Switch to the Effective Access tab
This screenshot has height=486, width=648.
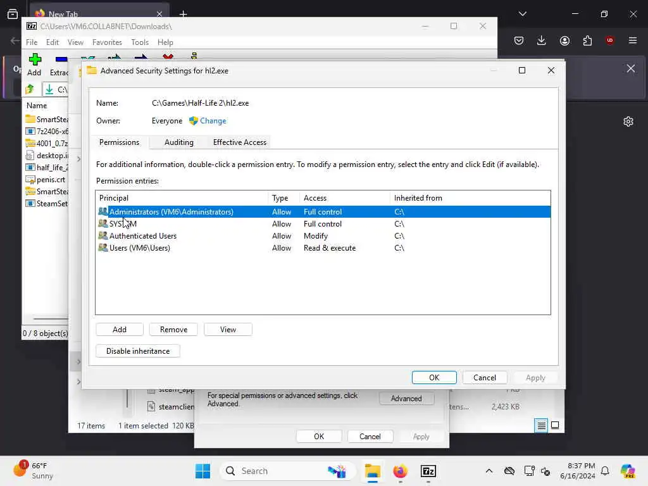click(x=239, y=142)
